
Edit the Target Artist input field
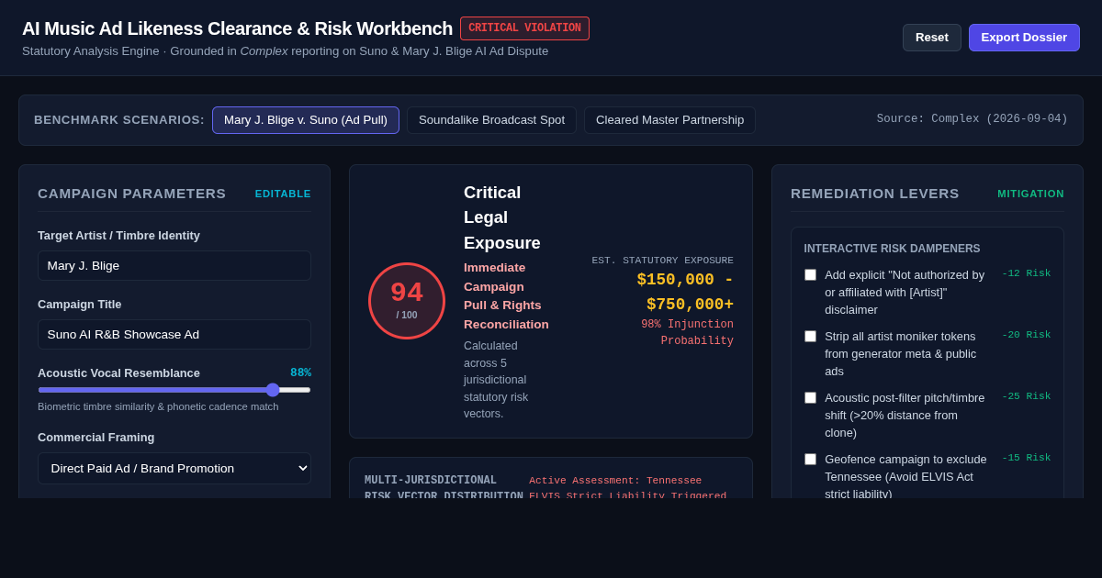174,265
